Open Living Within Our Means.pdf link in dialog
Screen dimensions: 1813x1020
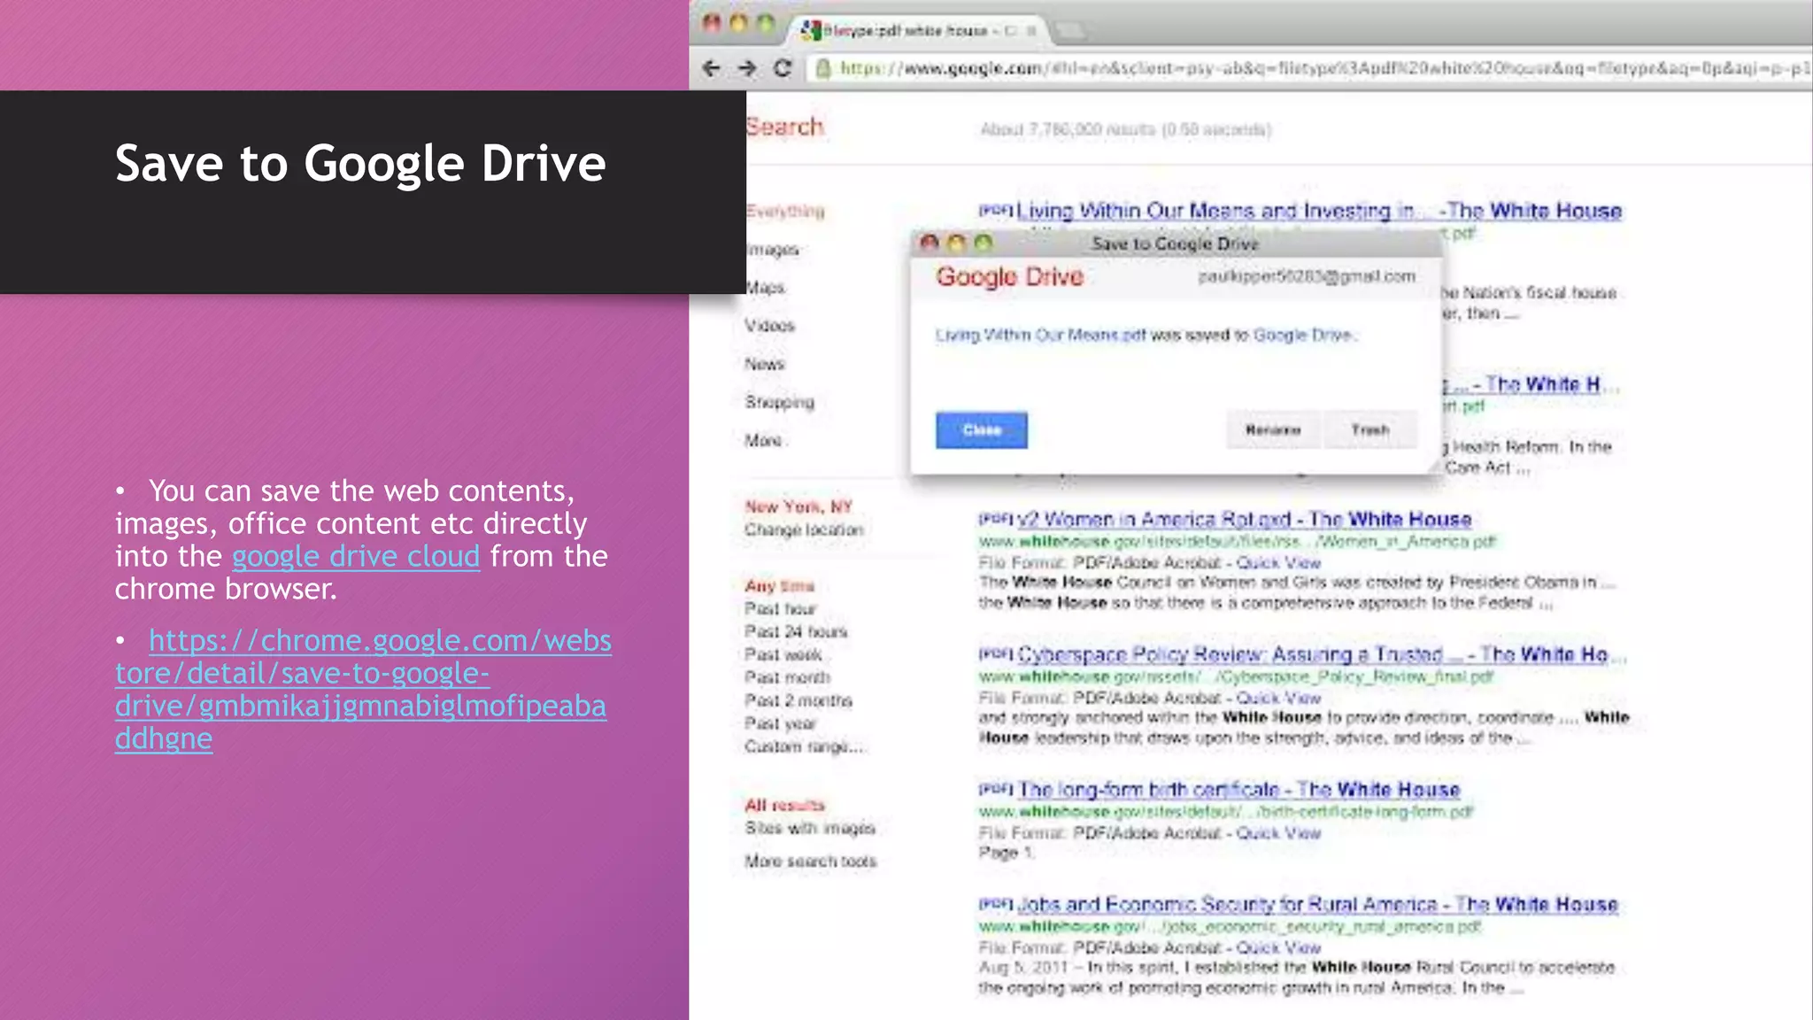[x=1040, y=336]
